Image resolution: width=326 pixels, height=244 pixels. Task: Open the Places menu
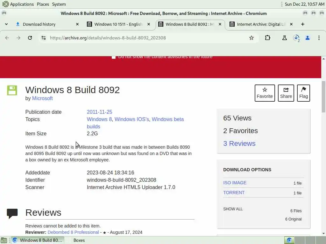coord(43,4)
